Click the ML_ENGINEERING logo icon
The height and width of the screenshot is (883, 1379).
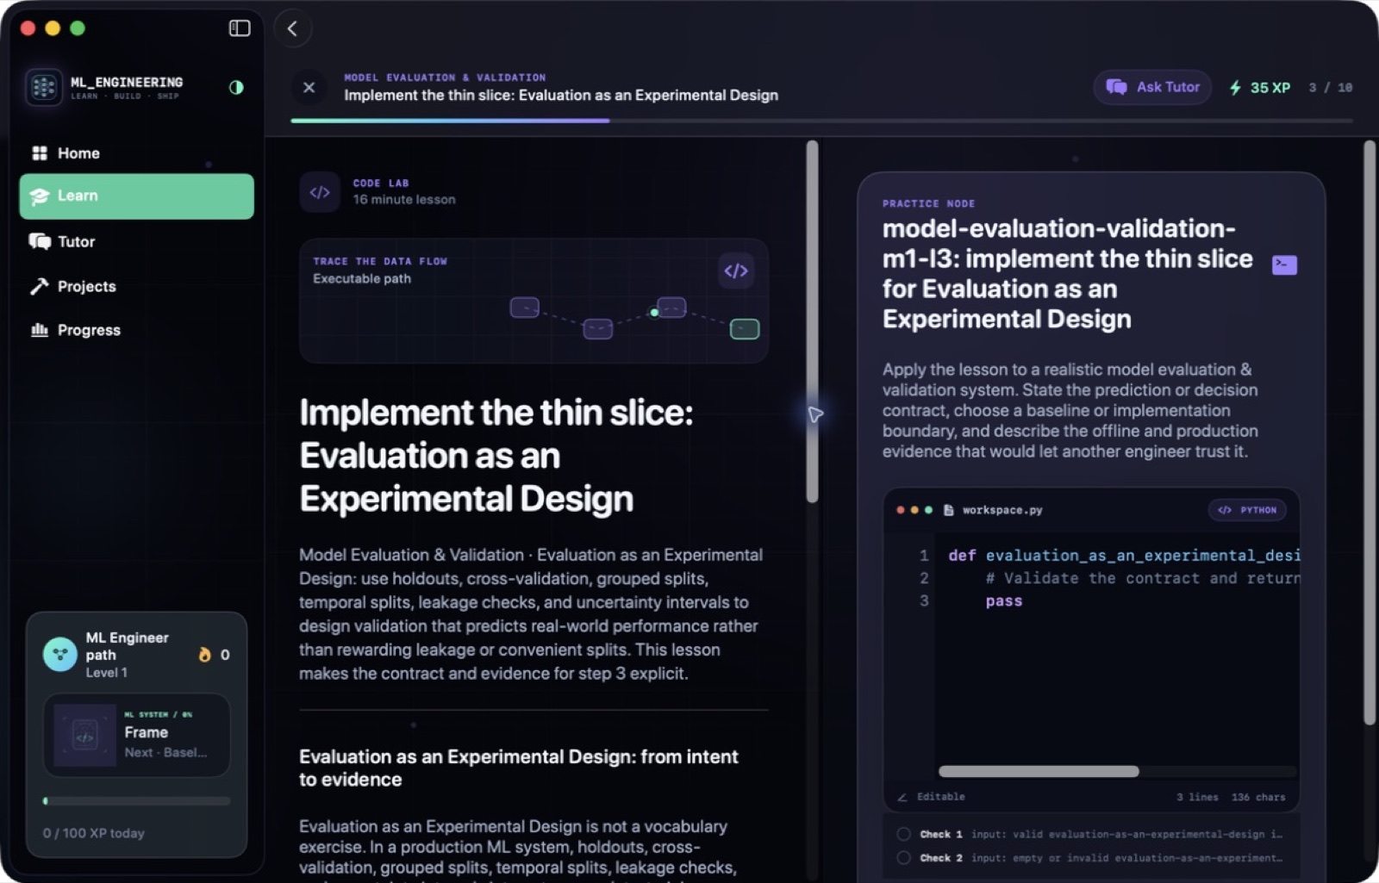pyautogui.click(x=43, y=87)
